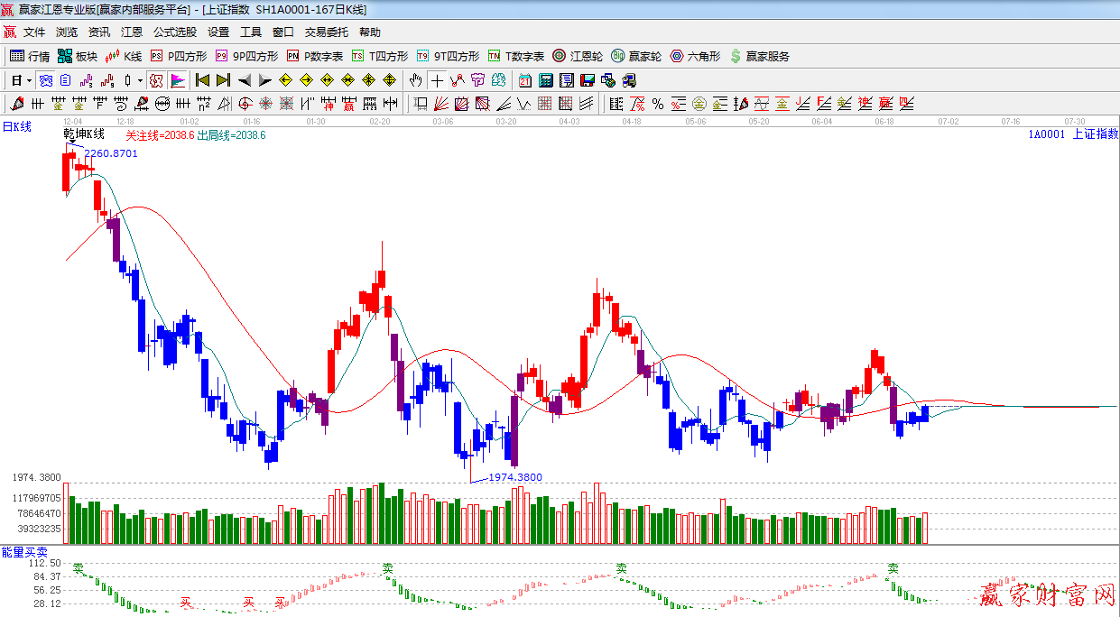Image resolution: width=1120 pixels, height=617 pixels.
Task: Click the 1974.3800 low price label
Action: [x=514, y=477]
